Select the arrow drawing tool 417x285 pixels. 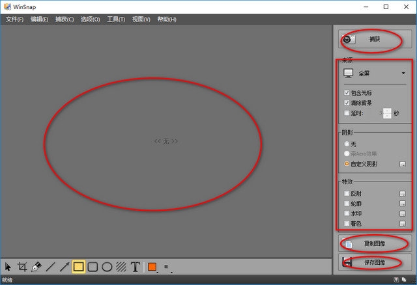pyautogui.click(x=65, y=267)
